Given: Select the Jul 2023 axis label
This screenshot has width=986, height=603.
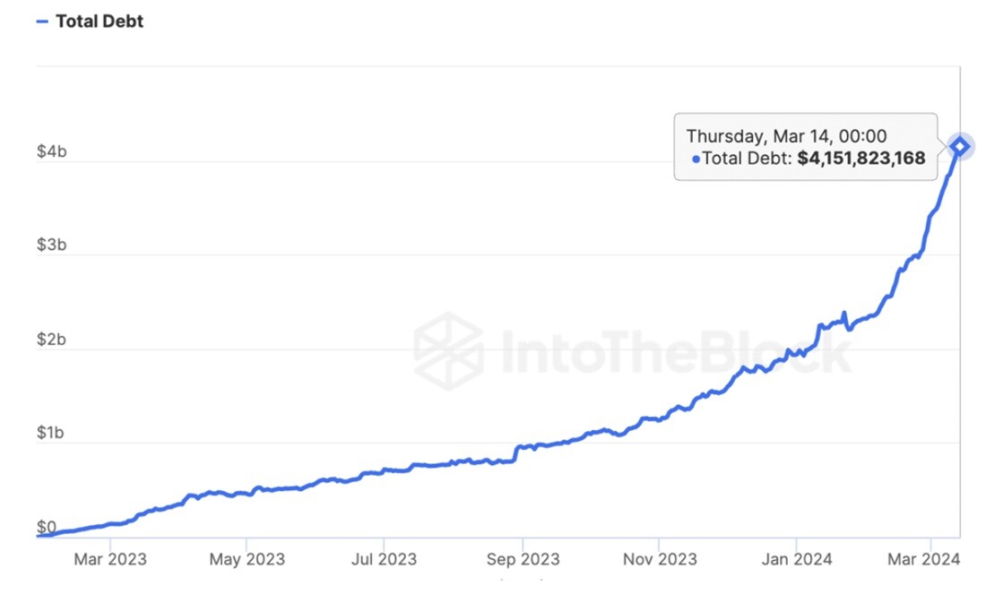Looking at the screenshot, I should point(384,559).
